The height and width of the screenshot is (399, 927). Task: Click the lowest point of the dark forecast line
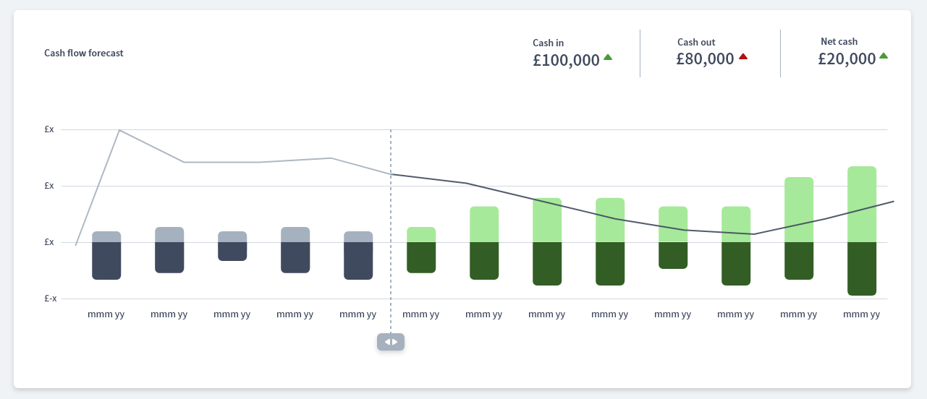[754, 234]
